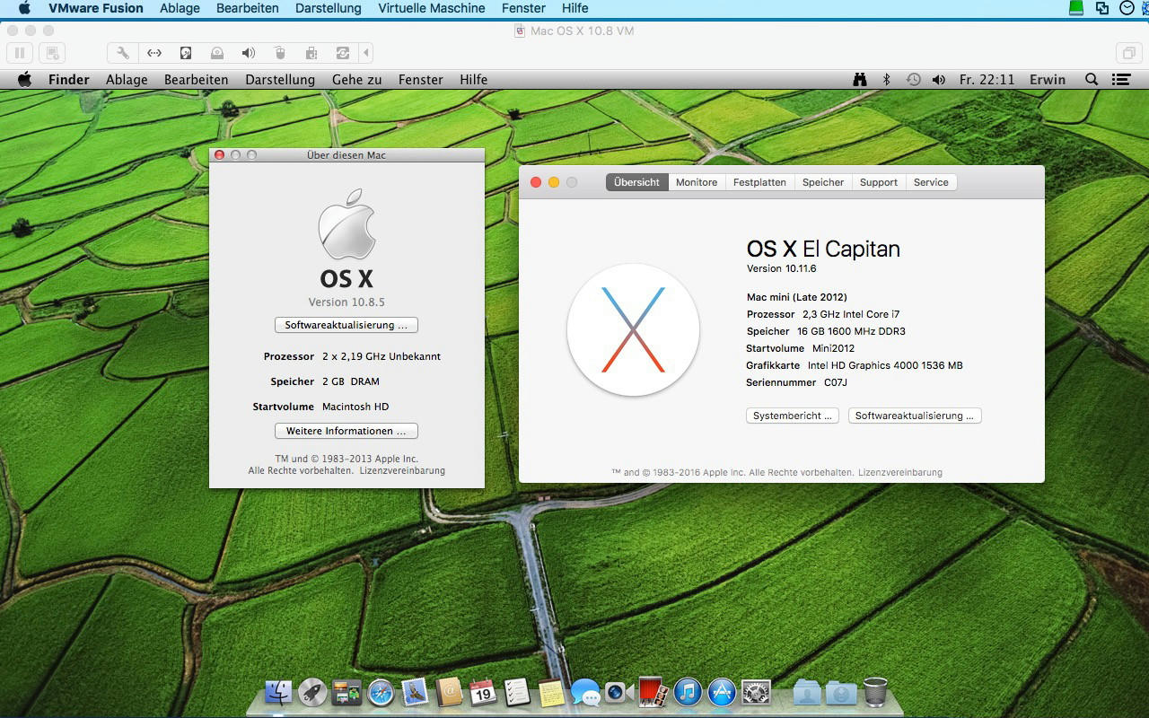This screenshot has width=1149, height=718.
Task: Open VMware Fusion application menu
Action: point(96,8)
